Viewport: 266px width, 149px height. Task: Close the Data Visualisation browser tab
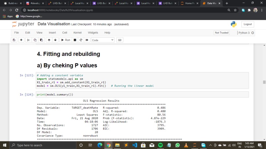219,3
